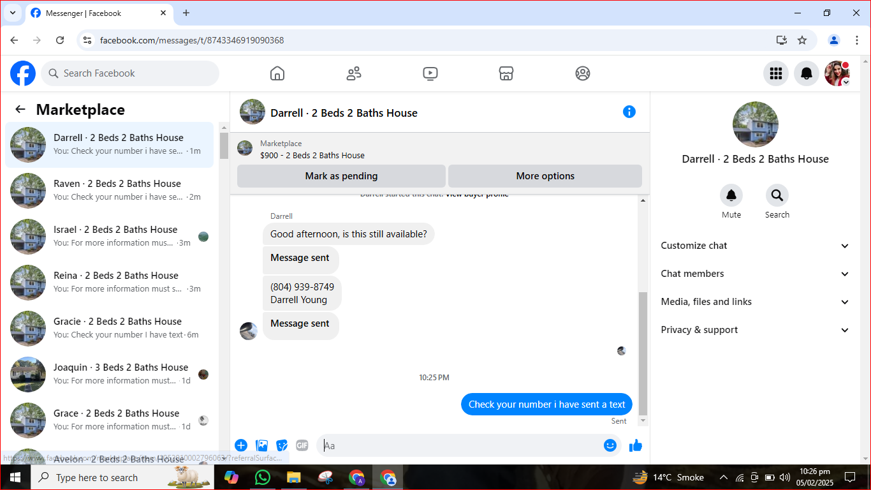Open the notifications bell in the header
The width and height of the screenshot is (871, 490).
807,73
